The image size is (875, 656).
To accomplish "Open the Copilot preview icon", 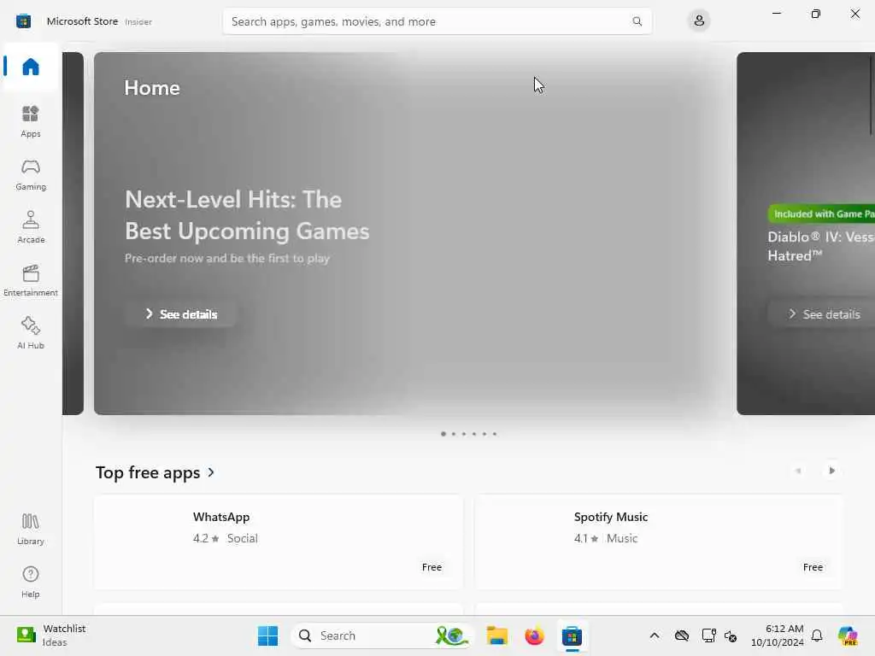I will point(848,635).
